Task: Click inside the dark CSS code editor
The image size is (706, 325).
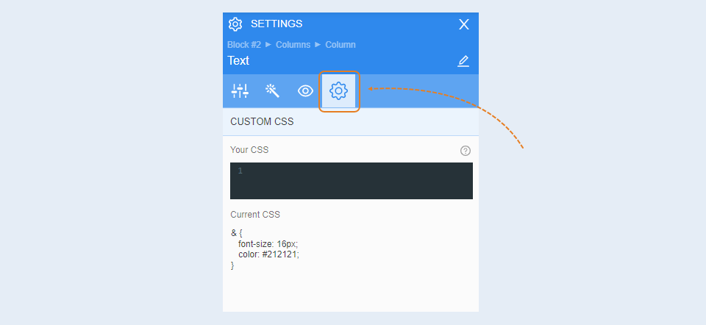Action: (352, 181)
